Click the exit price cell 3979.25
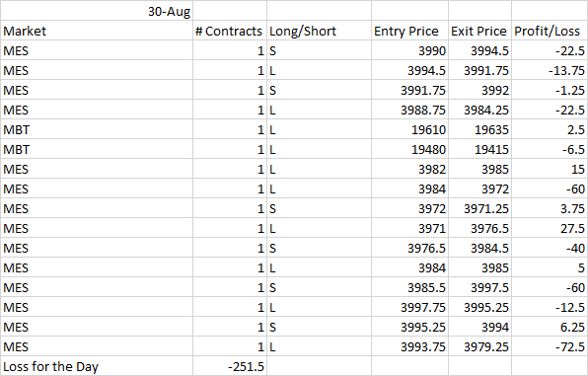This screenshot has height=376, width=588. point(480,346)
